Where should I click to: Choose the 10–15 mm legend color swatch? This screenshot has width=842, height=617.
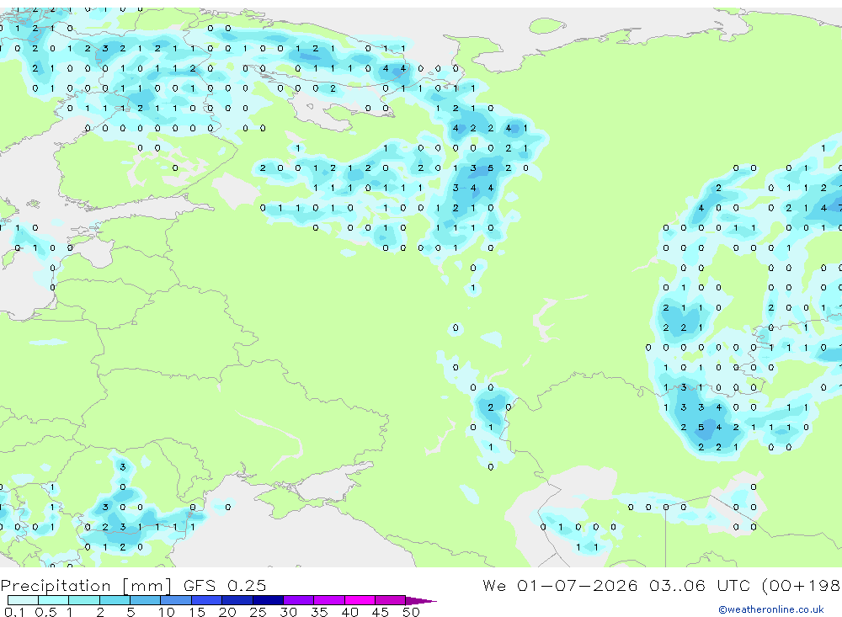[x=176, y=600]
